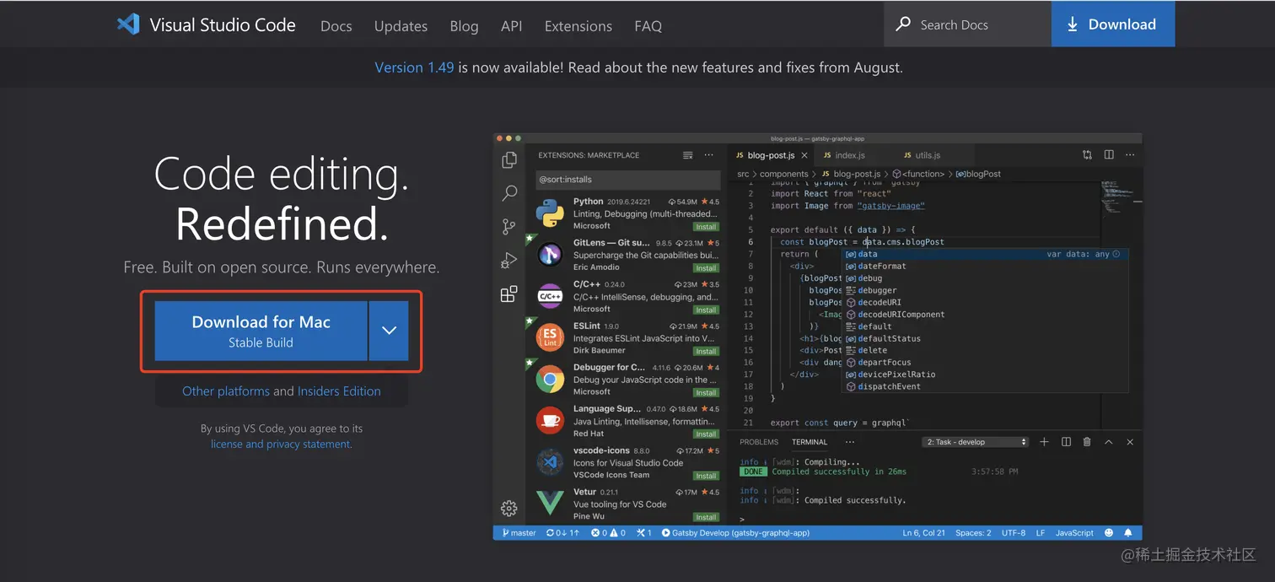Viewport: 1275px width, 582px height.
Task: Switch to the utils.js editor tab
Action: tap(928, 155)
